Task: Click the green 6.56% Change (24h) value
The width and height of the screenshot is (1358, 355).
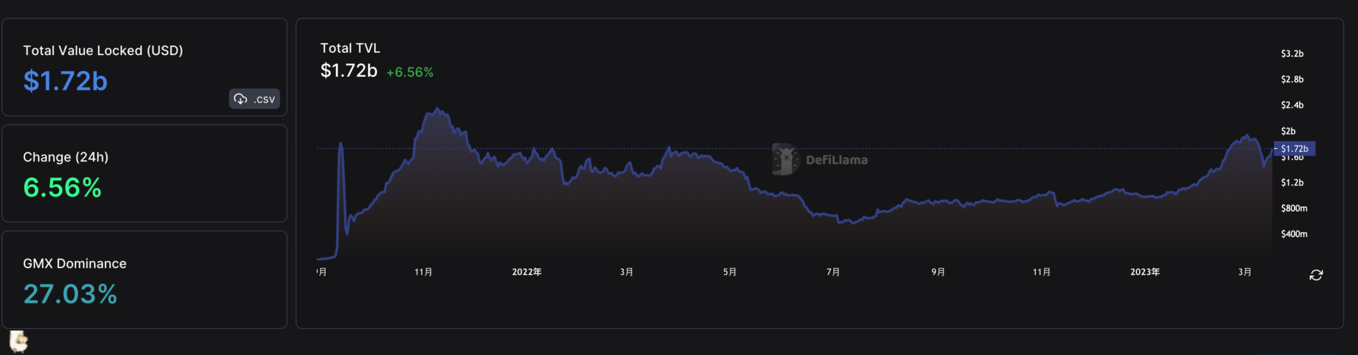Action: pyautogui.click(x=62, y=188)
